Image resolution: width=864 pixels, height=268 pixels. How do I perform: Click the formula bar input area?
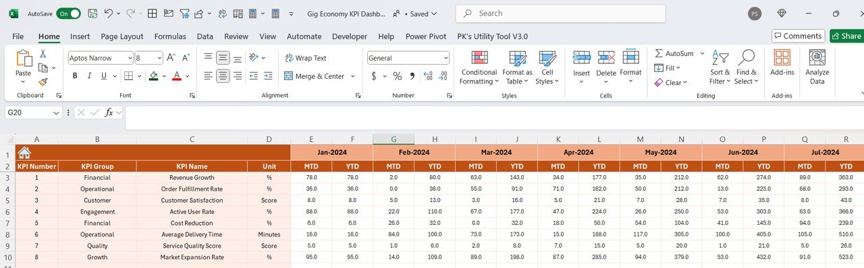coord(494,117)
